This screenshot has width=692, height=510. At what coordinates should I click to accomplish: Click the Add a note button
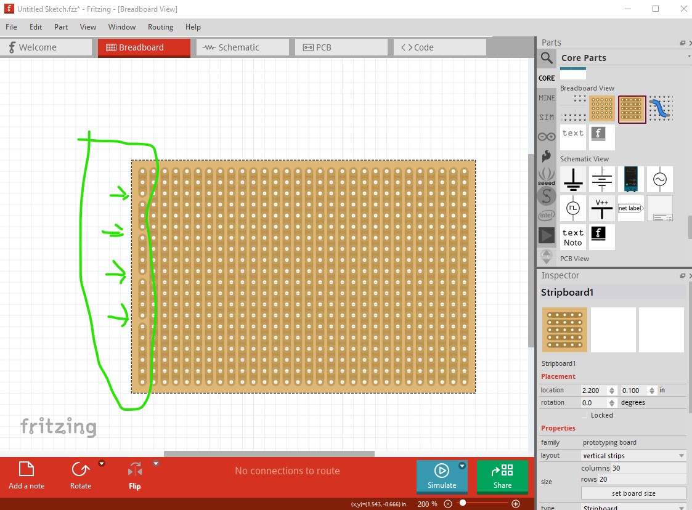coord(26,476)
